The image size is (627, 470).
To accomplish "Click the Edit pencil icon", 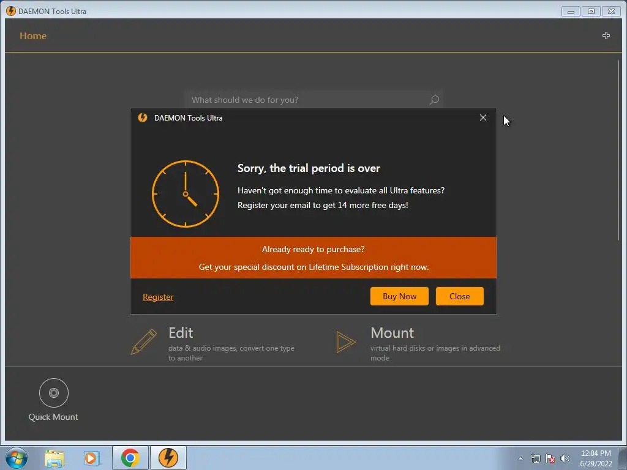I will [144, 341].
